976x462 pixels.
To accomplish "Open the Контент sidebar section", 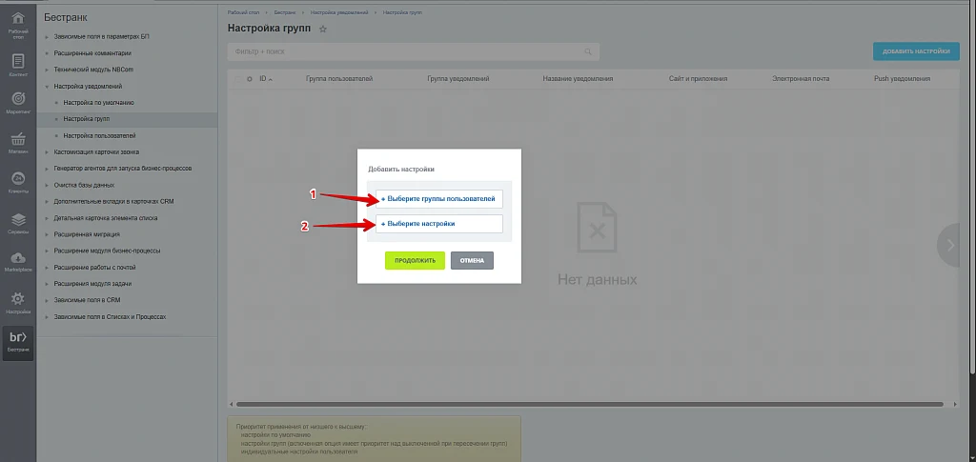I will tap(18, 65).
